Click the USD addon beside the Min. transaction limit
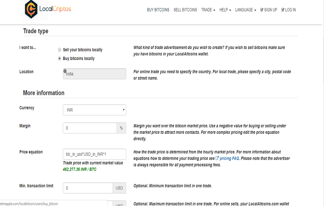This screenshot has height=206, width=324. (x=119, y=188)
